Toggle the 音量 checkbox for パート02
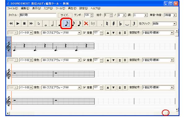Screen dimensions: 186x117 (x=84, y=60)
